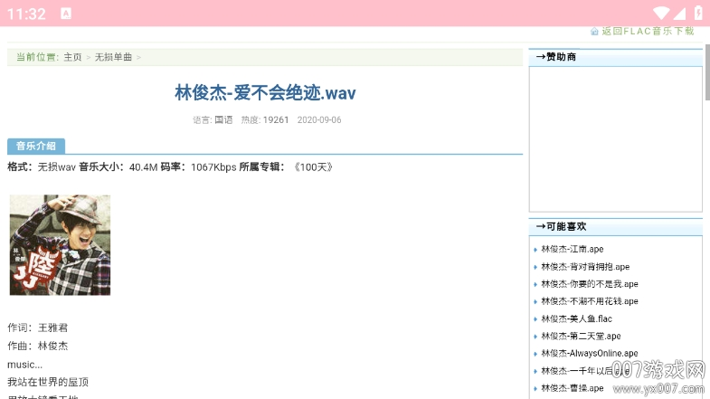710x399 pixels.
Task: Open 林俊杰-背对背拥抱.ape link
Action: coord(585,267)
